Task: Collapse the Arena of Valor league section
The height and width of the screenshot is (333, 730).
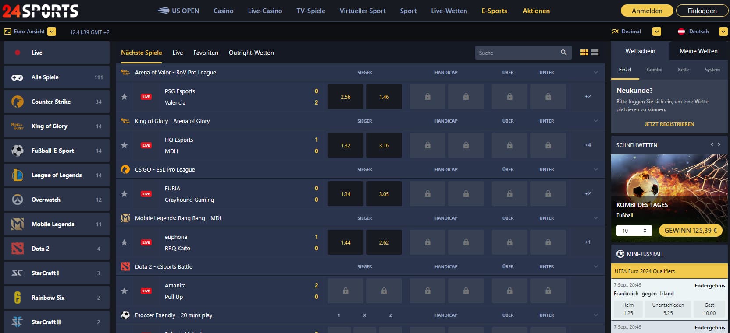Action: [595, 73]
